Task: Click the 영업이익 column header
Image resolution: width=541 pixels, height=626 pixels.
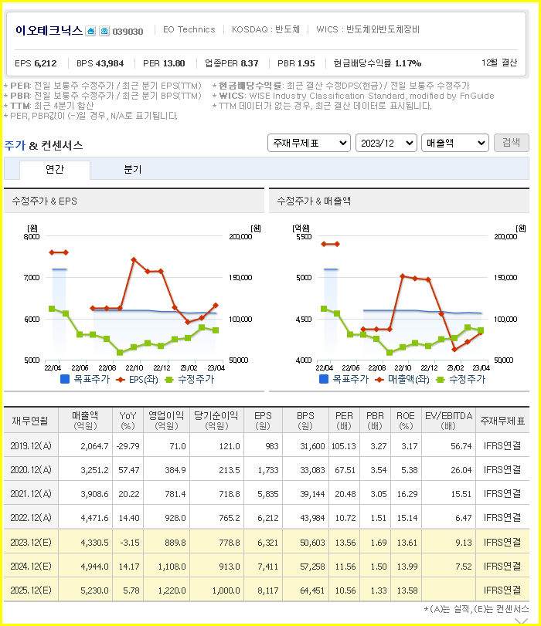Action: [x=166, y=421]
